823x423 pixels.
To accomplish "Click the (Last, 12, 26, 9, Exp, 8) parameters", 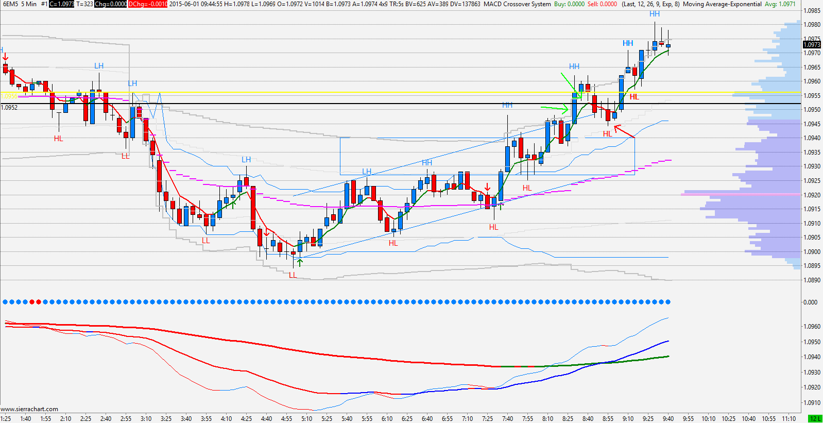I will coord(650,4).
